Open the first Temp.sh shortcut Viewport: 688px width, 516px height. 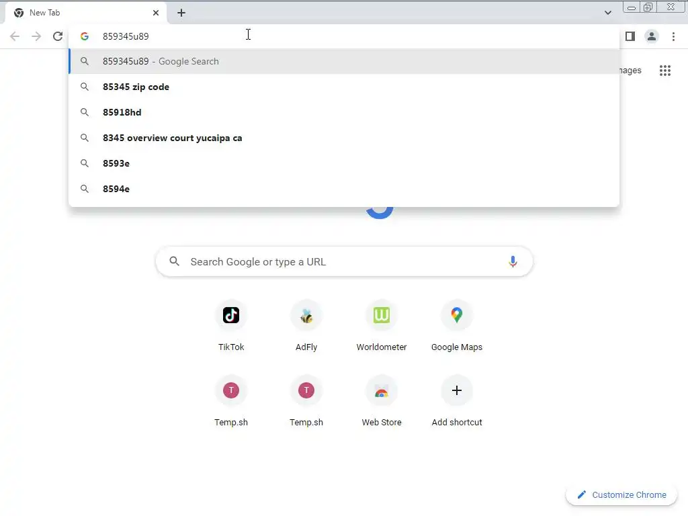[231, 402]
